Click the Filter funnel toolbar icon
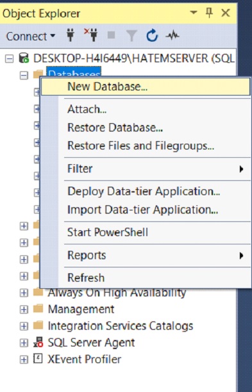The width and height of the screenshot is (252, 392). coord(131,36)
